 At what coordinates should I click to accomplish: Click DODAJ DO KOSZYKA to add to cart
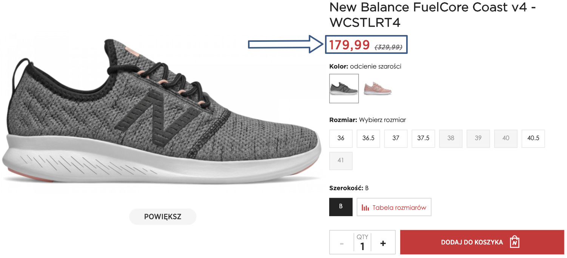coord(472,242)
